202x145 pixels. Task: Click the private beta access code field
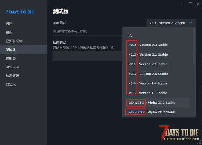coord(87,56)
